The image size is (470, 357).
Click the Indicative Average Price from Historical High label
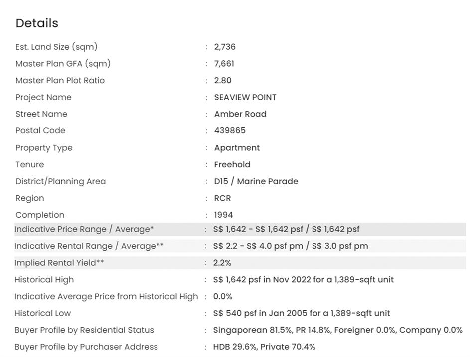tap(106, 297)
